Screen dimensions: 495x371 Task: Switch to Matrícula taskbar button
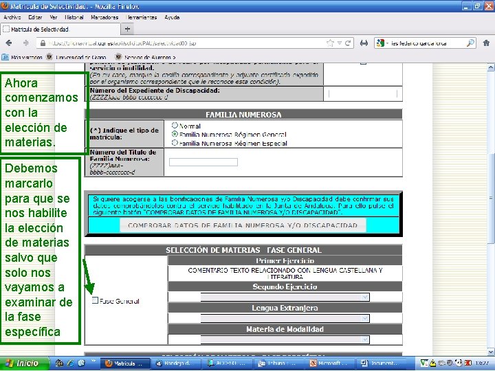pyautogui.click(x=125, y=363)
